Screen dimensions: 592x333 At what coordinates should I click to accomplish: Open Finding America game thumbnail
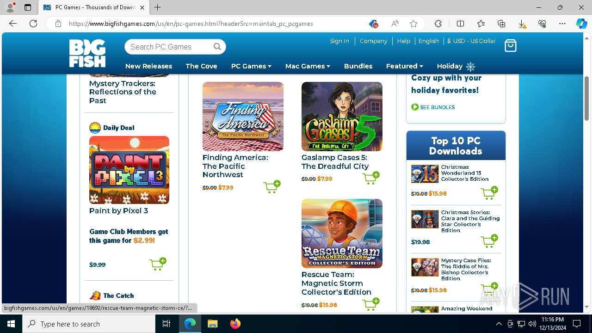coord(243,117)
